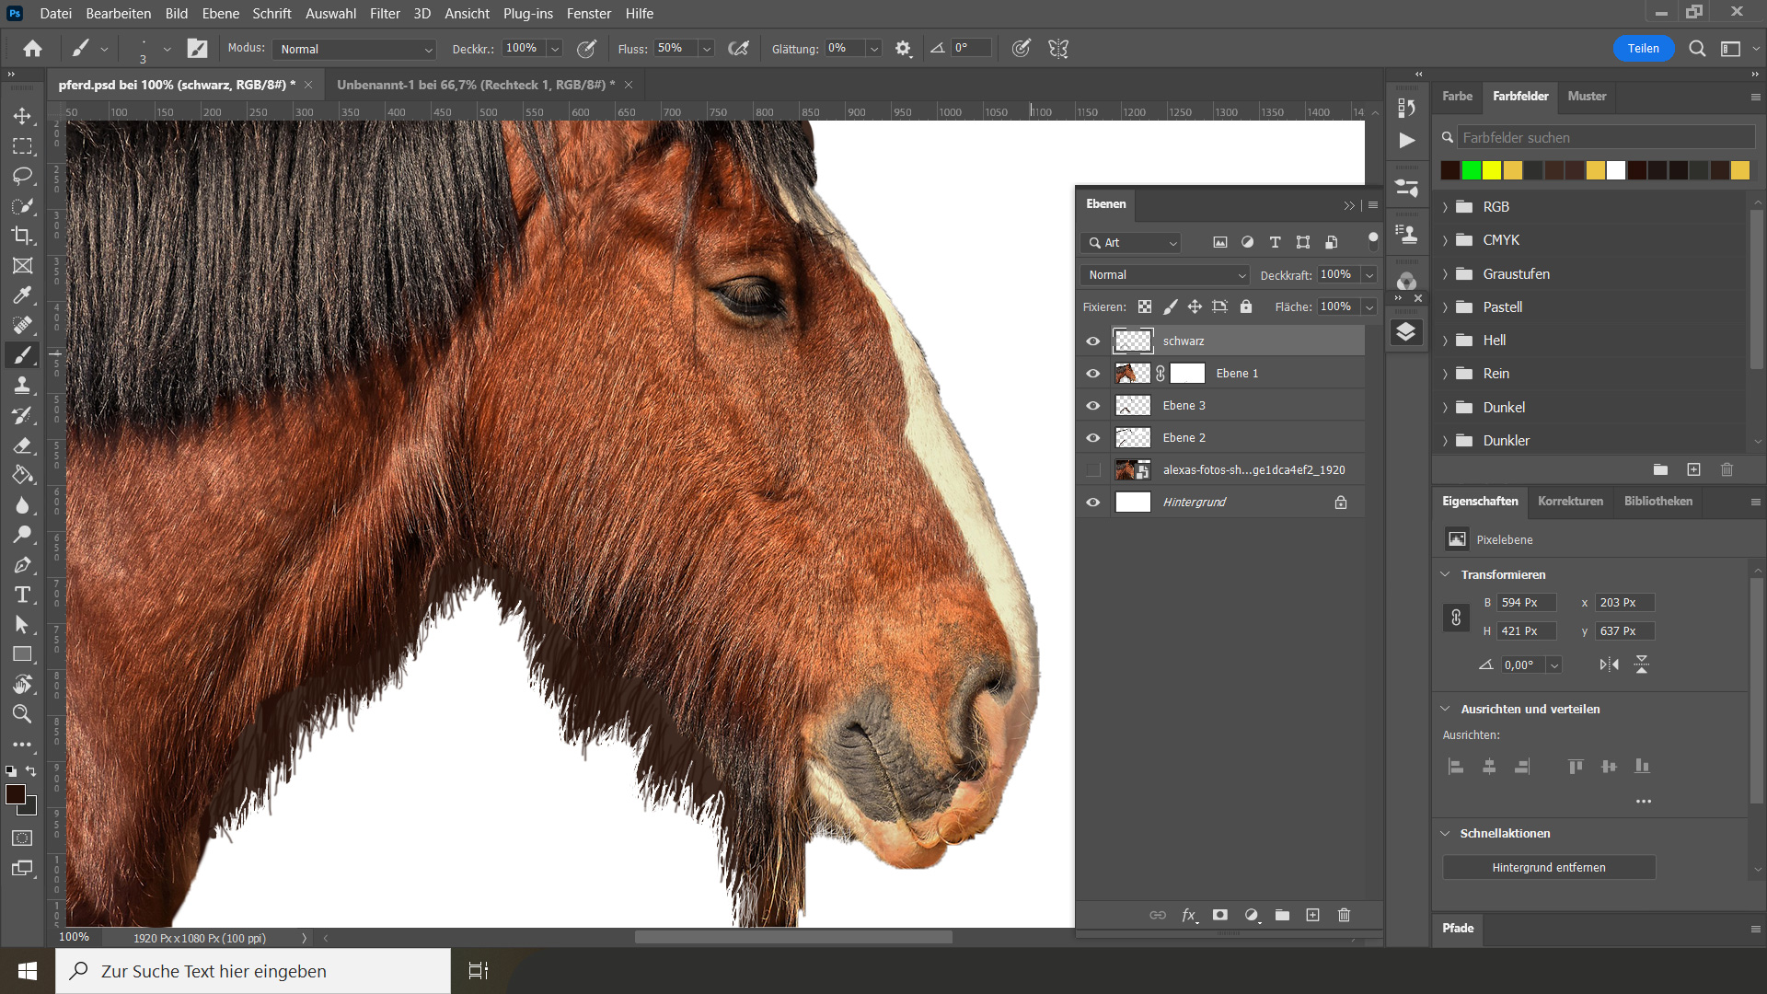Add a layer mask to the layer
This screenshot has width=1767, height=994.
point(1219,915)
